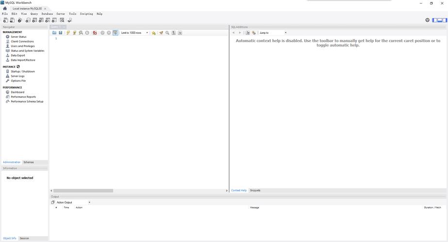448x242 pixels.
Task: Stop the running query
Action: point(87,33)
